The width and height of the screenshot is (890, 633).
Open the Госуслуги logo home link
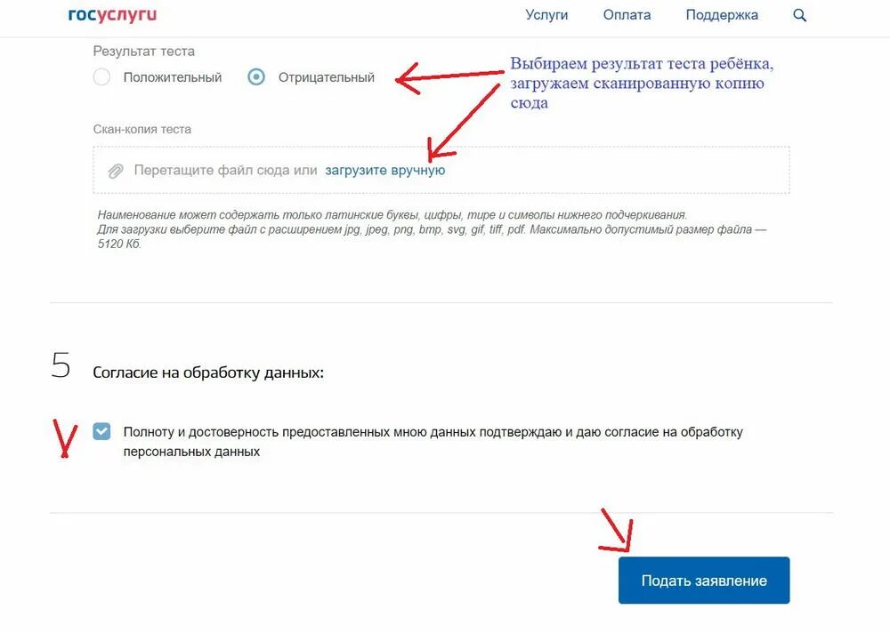coord(112,15)
